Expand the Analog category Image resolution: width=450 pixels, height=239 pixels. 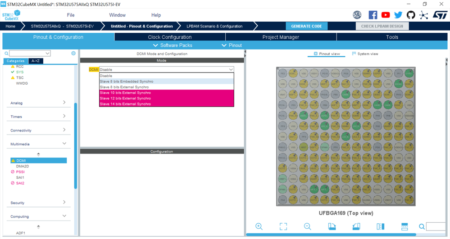(x=38, y=103)
